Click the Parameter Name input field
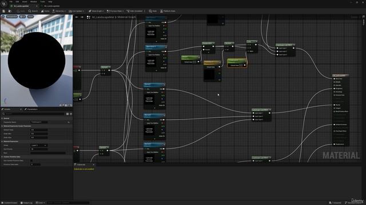This screenshot has height=205, width=366. click(x=39, y=122)
